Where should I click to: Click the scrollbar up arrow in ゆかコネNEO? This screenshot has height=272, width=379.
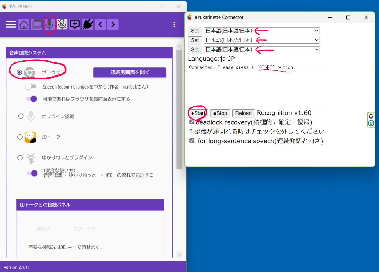179,47
